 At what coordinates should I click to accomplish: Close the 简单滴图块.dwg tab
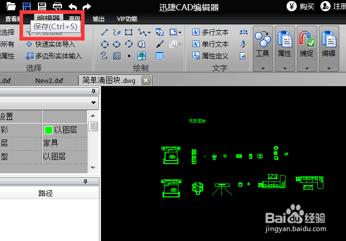(146, 81)
